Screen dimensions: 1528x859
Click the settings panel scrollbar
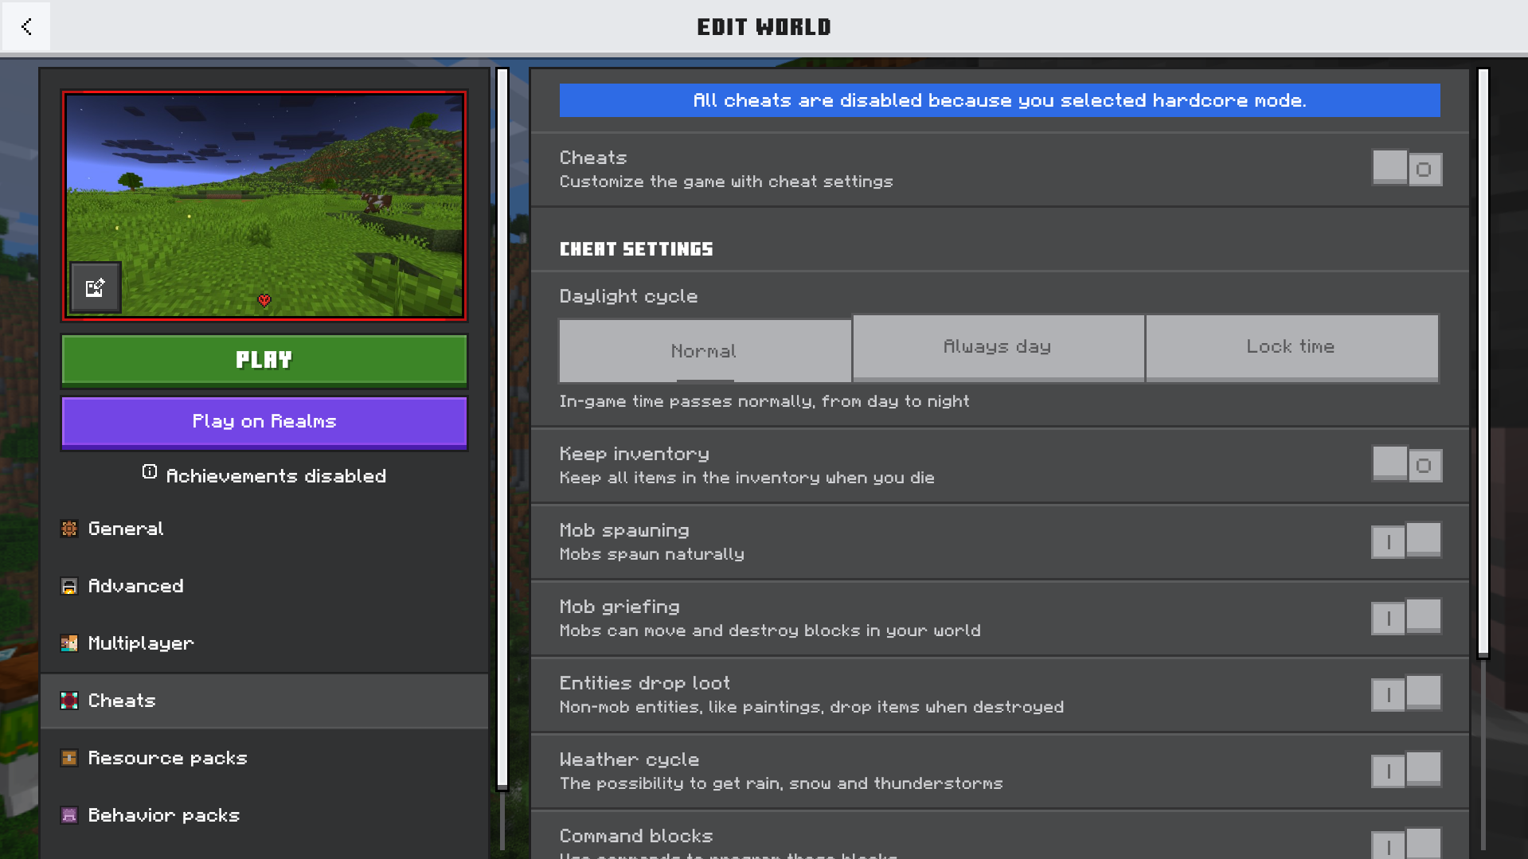tap(1483, 363)
